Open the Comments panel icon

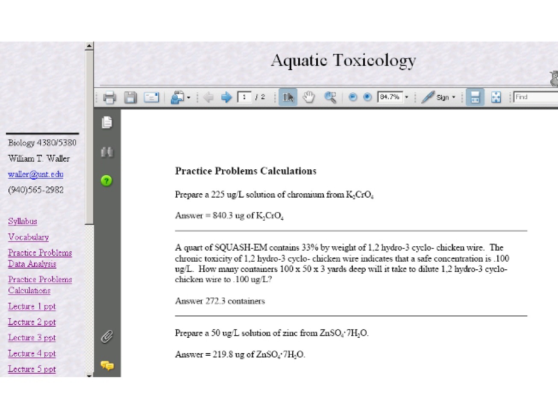tap(107, 366)
